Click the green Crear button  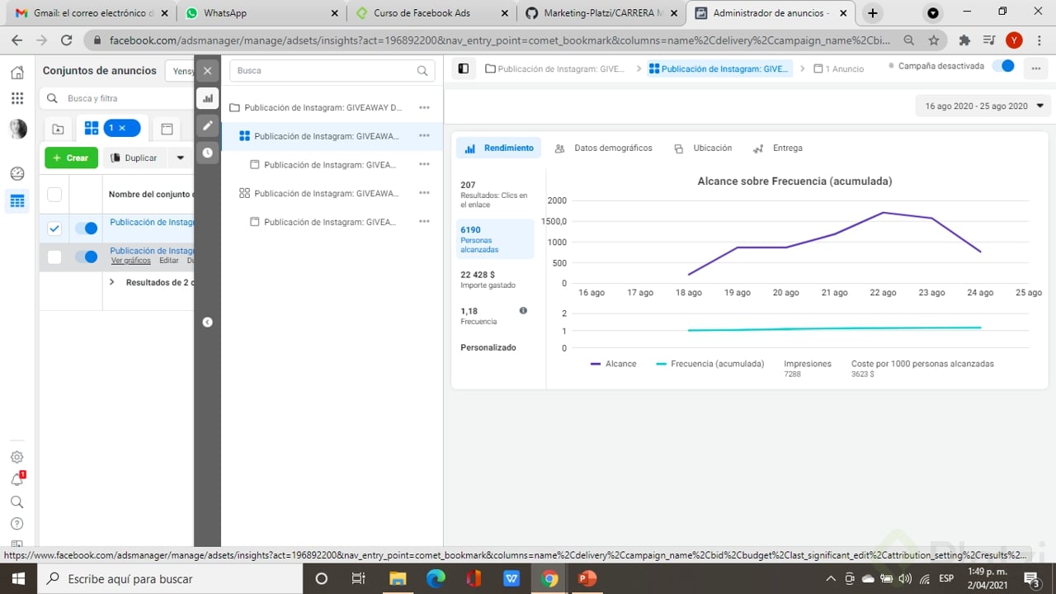click(71, 158)
